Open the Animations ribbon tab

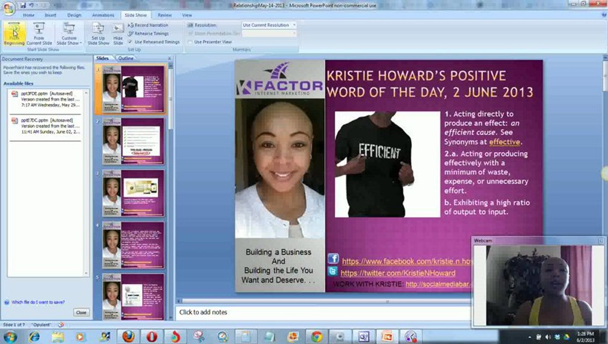tap(103, 15)
